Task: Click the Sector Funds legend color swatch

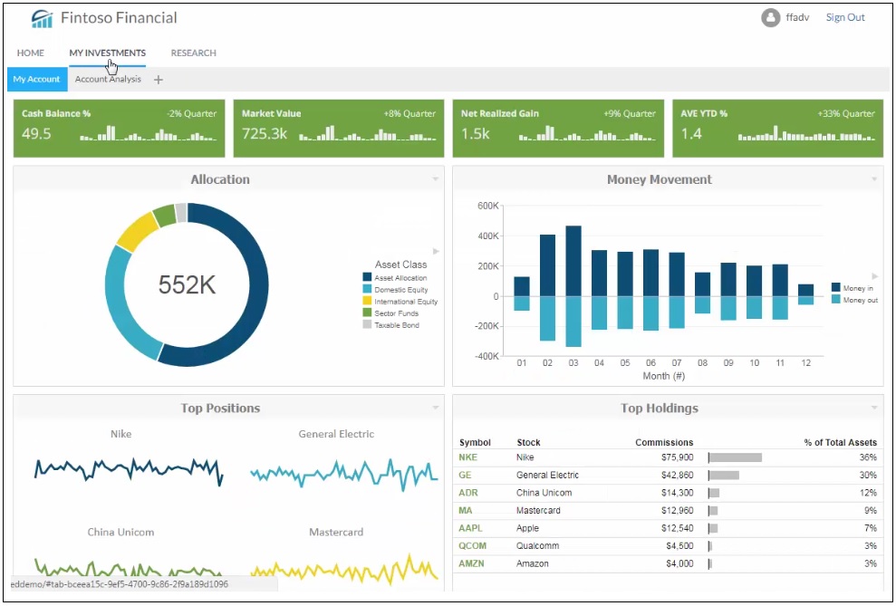Action: click(367, 313)
